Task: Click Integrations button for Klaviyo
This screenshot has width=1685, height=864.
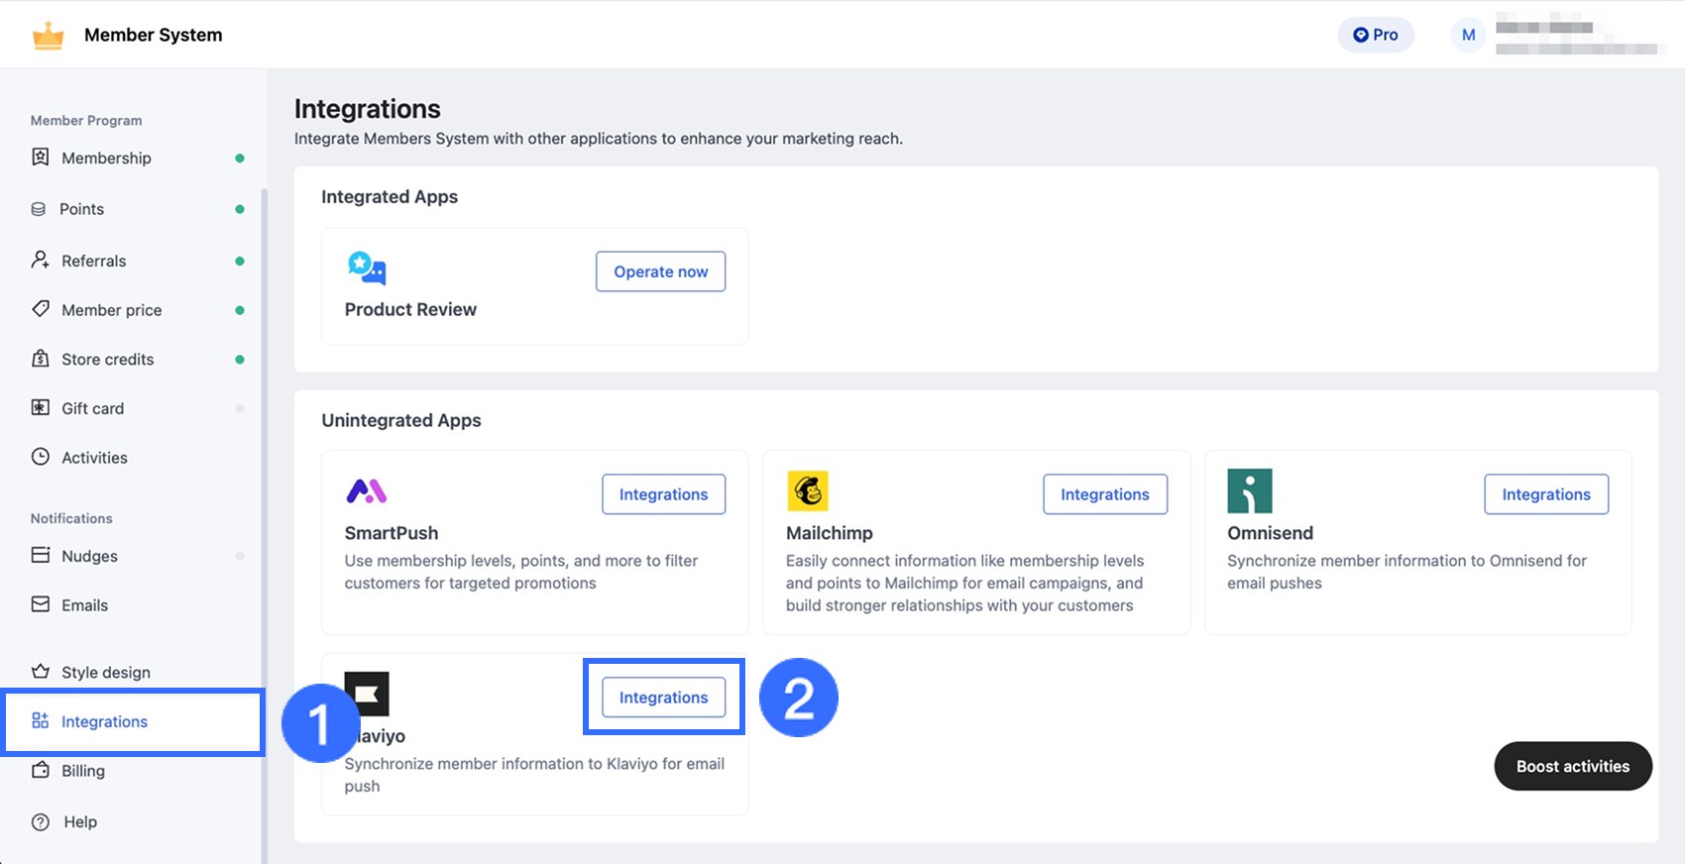Action: point(663,698)
